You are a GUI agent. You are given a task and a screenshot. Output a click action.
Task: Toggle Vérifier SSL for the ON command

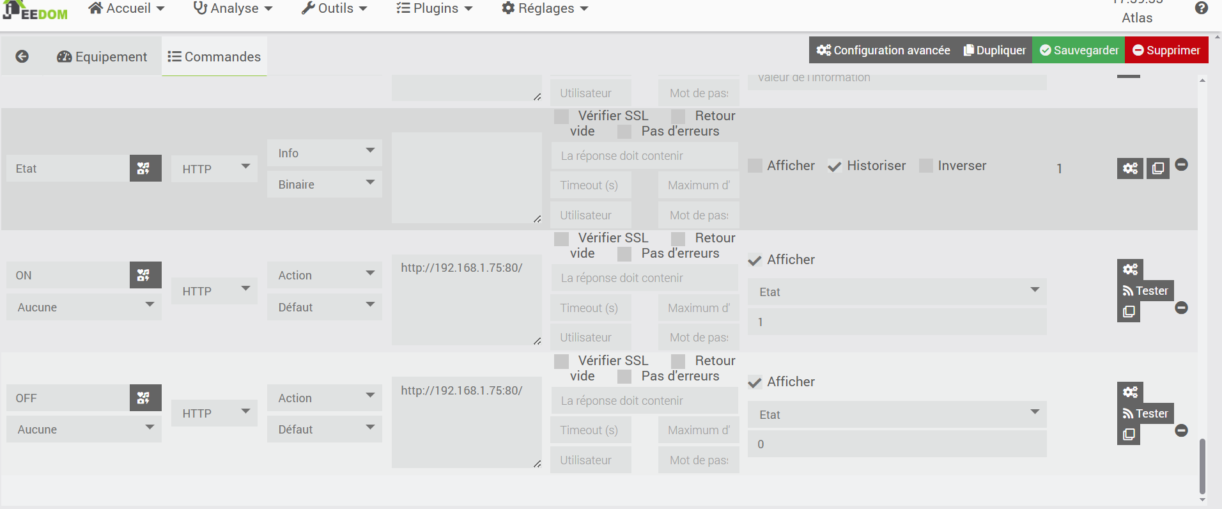pos(562,238)
